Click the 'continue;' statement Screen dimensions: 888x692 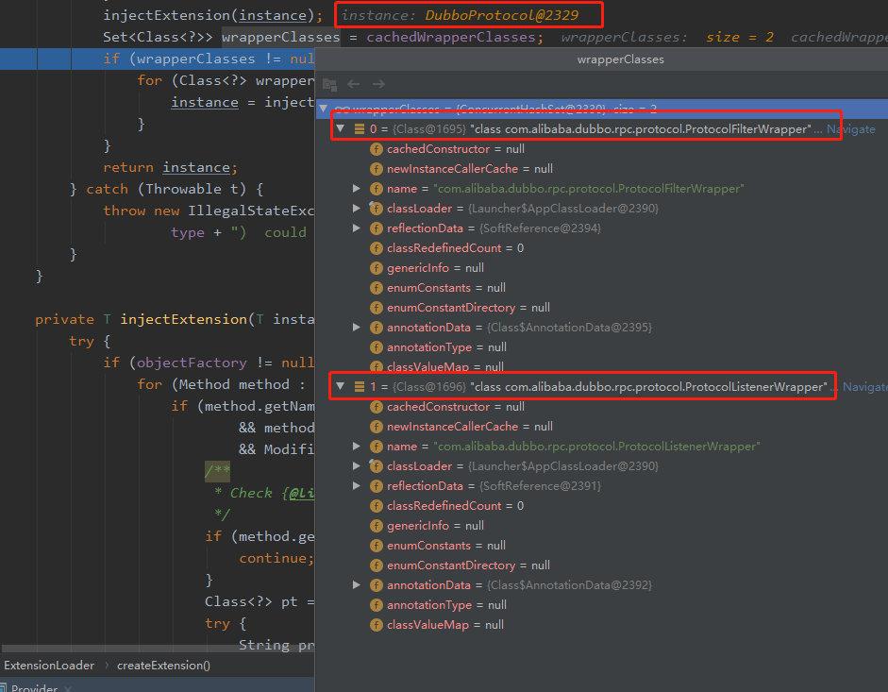(276, 558)
